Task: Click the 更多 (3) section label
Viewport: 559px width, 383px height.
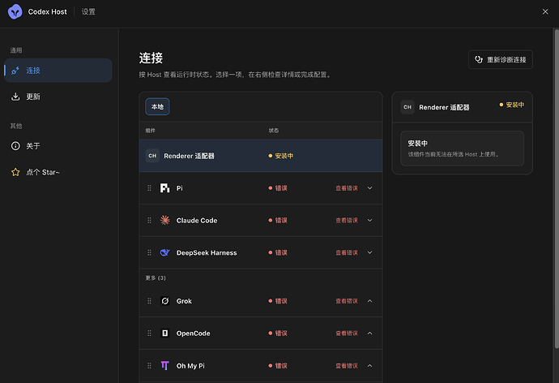Action: tap(156, 278)
